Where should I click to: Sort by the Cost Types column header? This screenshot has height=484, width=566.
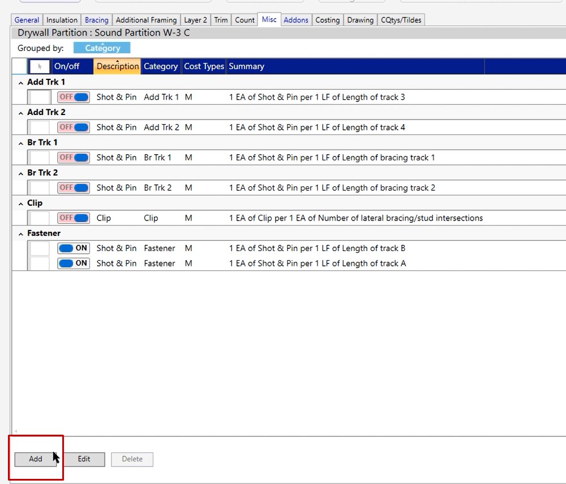coord(204,66)
